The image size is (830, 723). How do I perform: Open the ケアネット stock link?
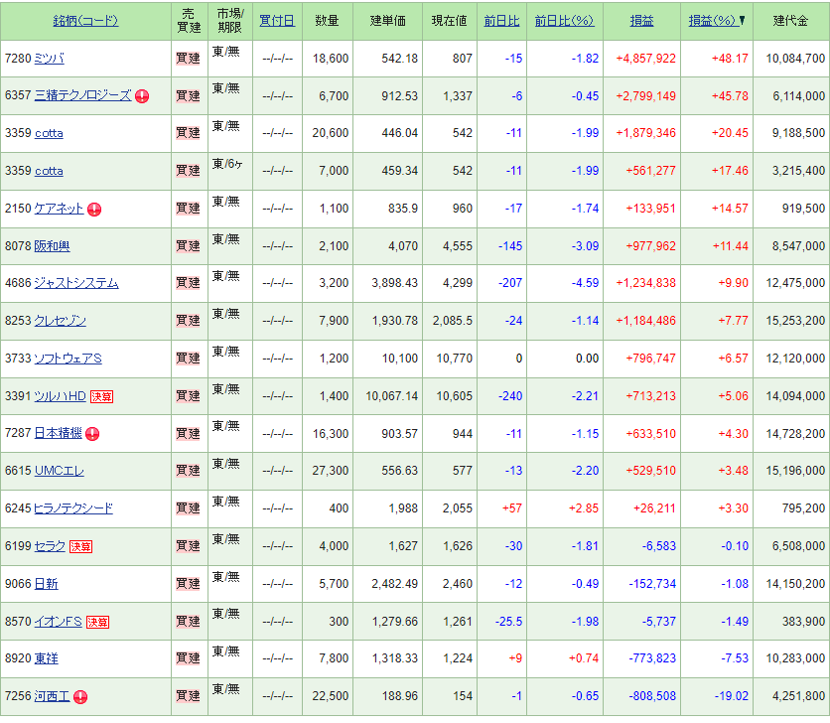(59, 209)
